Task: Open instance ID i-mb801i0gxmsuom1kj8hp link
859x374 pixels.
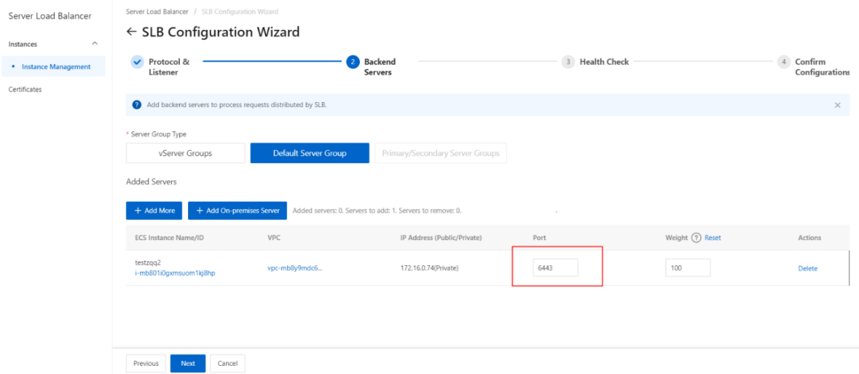Action: pyautogui.click(x=175, y=273)
